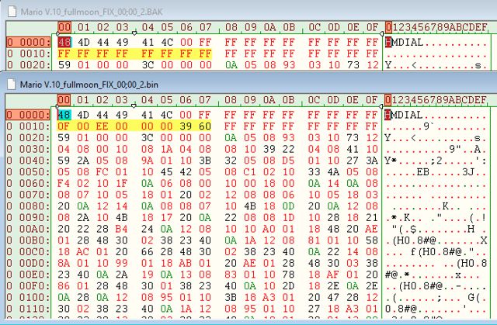This screenshot has height=325, width=497.
Task: Select byte 1D in row 0090 of bin window
Action: pos(288,217)
